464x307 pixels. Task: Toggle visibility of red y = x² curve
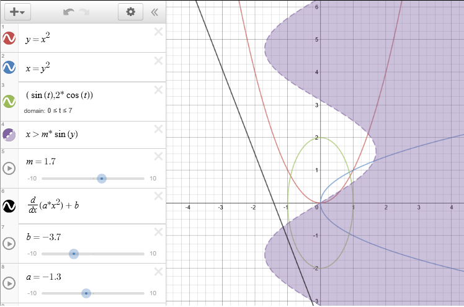[9, 38]
